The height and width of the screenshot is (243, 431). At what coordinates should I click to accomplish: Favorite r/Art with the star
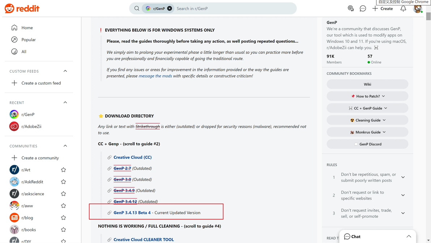(64, 170)
